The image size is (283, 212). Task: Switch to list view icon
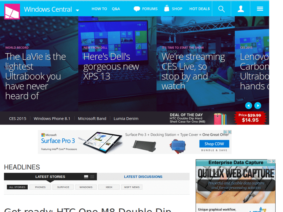(x=92, y=177)
